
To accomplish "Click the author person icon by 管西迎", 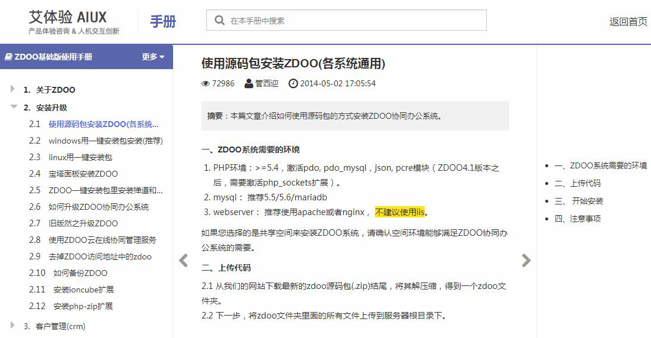I will click(249, 83).
